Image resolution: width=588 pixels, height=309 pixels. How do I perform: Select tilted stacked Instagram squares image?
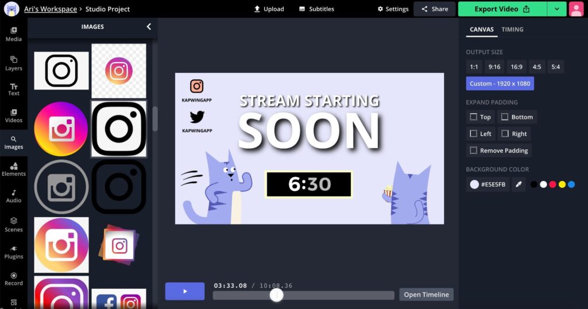tap(119, 245)
